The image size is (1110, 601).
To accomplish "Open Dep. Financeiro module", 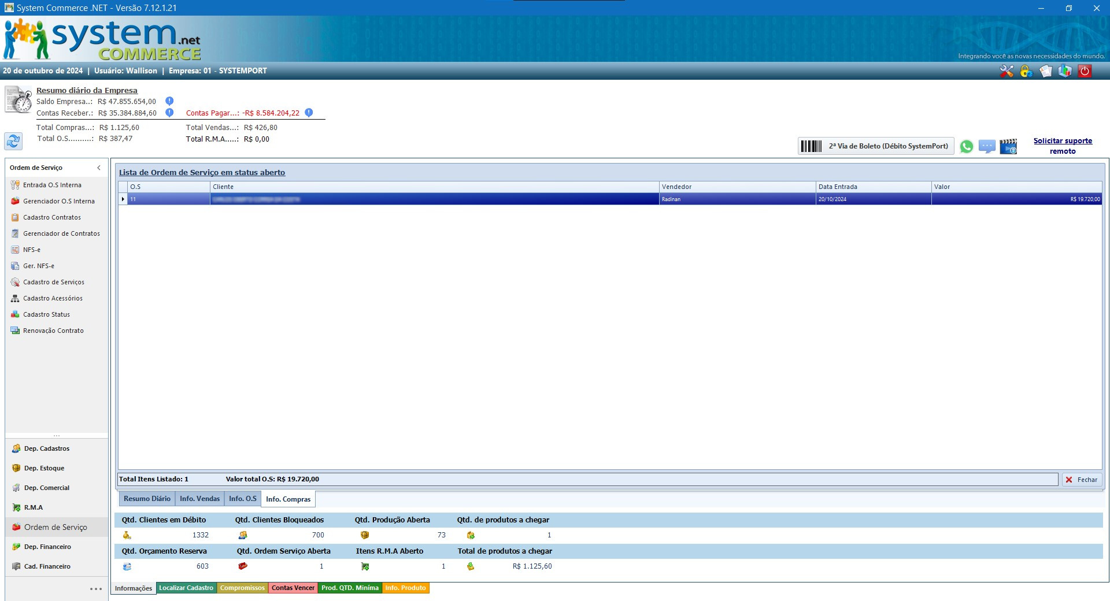I will point(47,547).
